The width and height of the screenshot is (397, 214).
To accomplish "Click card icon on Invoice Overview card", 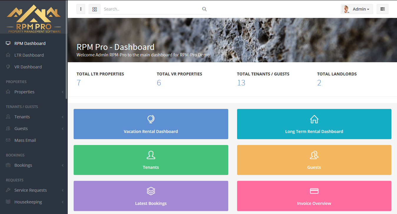I will (314, 191).
